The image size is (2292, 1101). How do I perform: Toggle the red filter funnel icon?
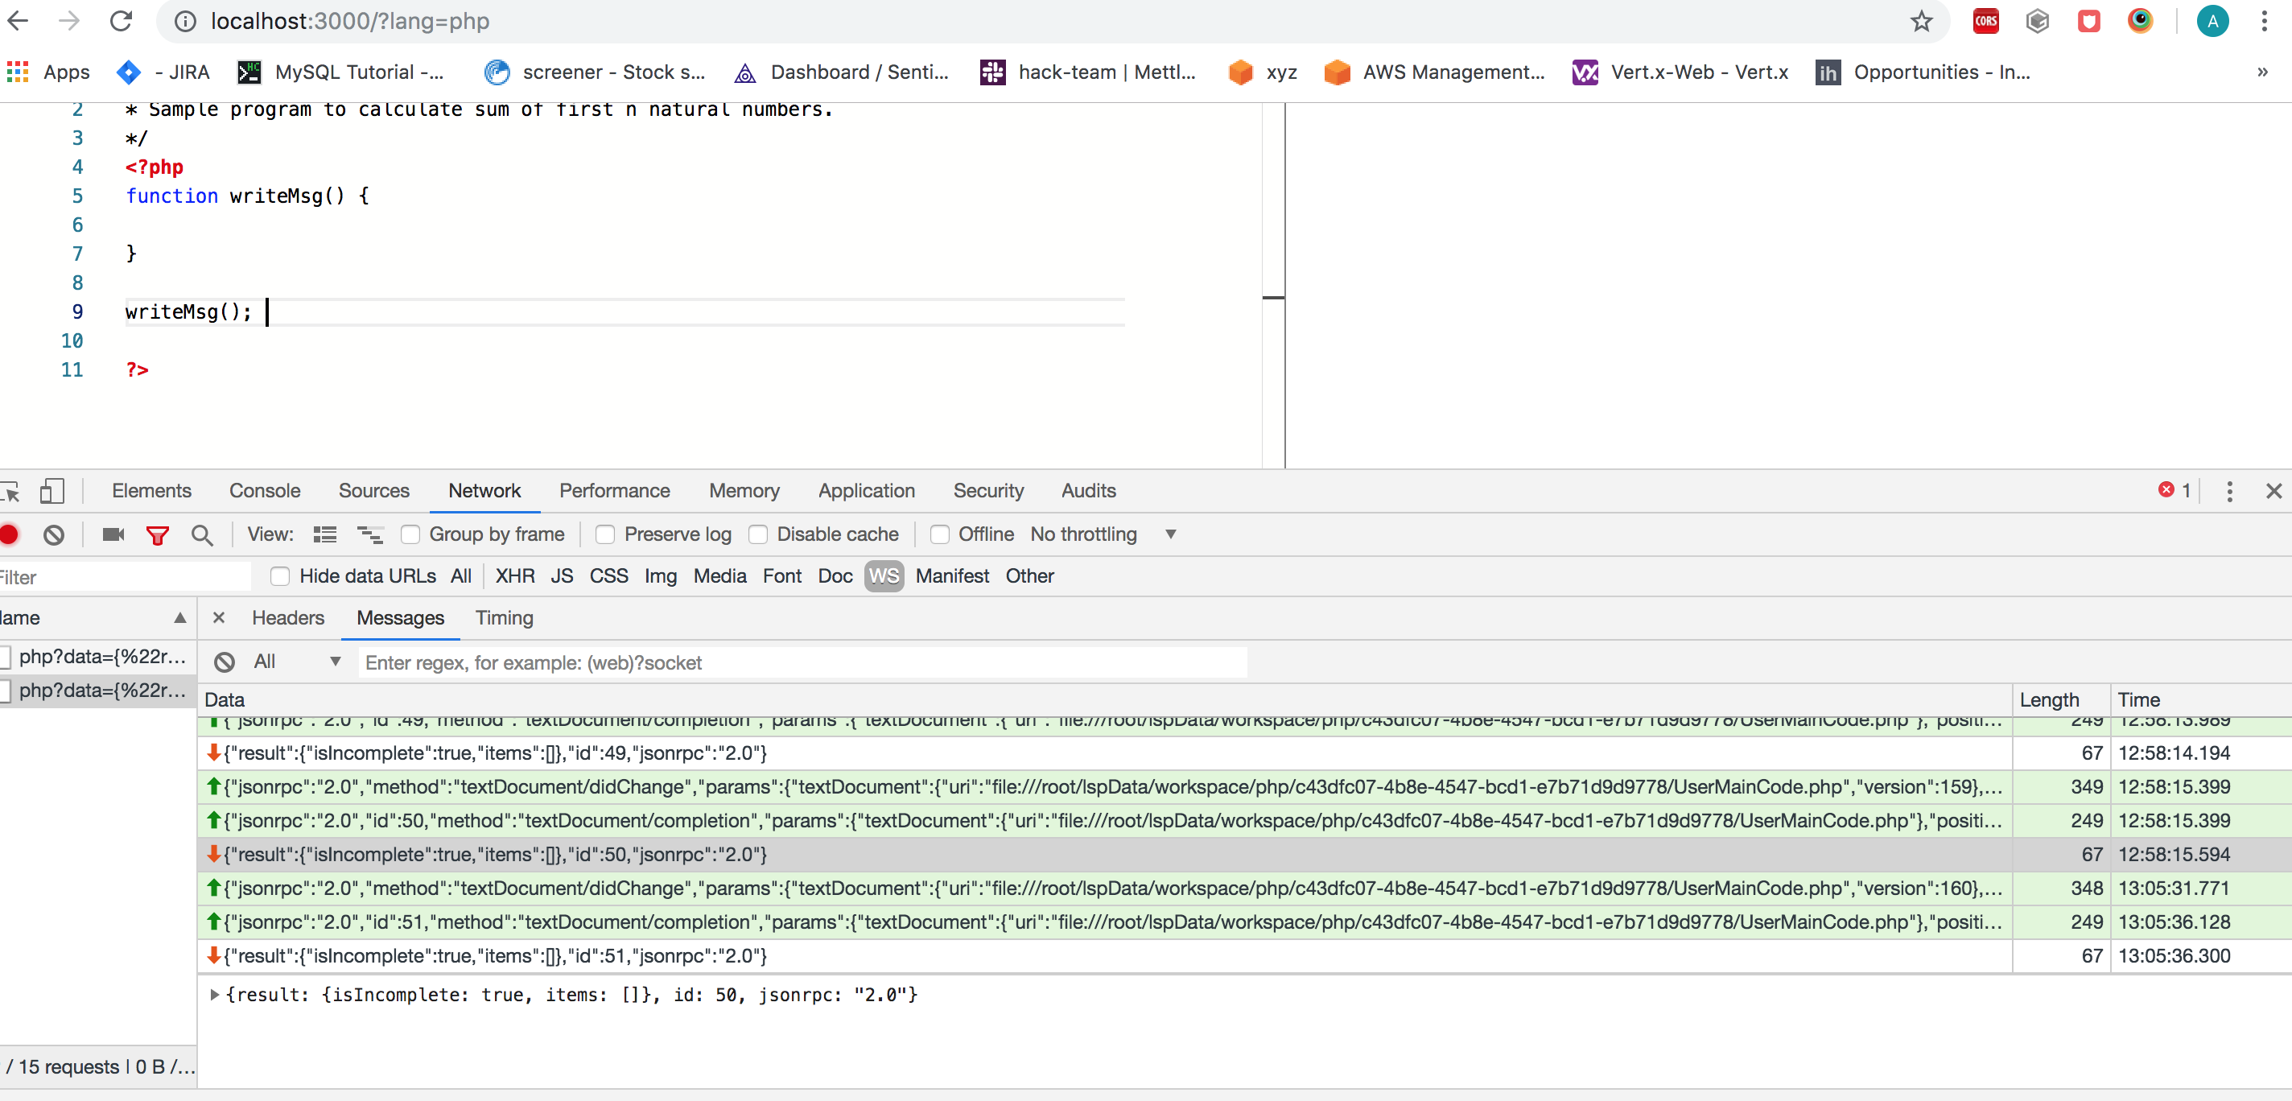click(x=158, y=535)
